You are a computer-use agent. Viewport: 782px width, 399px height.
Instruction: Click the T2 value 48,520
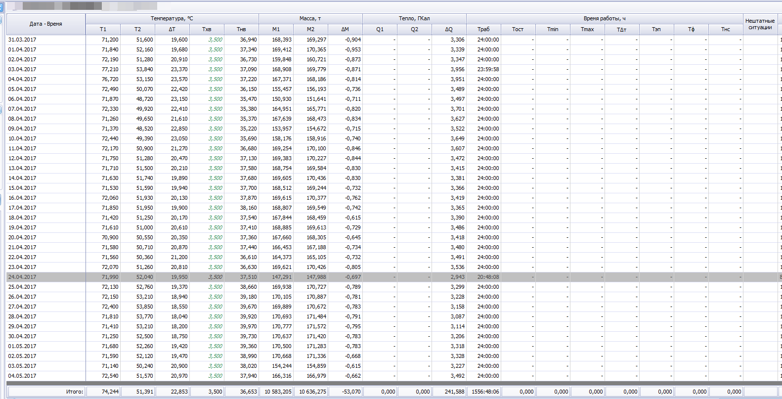[x=145, y=129]
